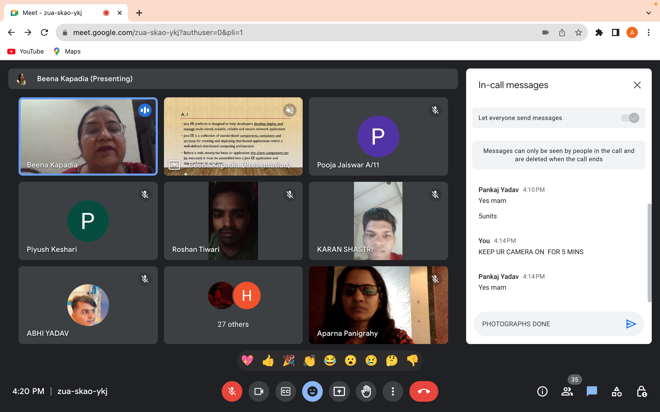This screenshot has width=660, height=412.
Task: Open host controls lock icon
Action: pyautogui.click(x=641, y=392)
